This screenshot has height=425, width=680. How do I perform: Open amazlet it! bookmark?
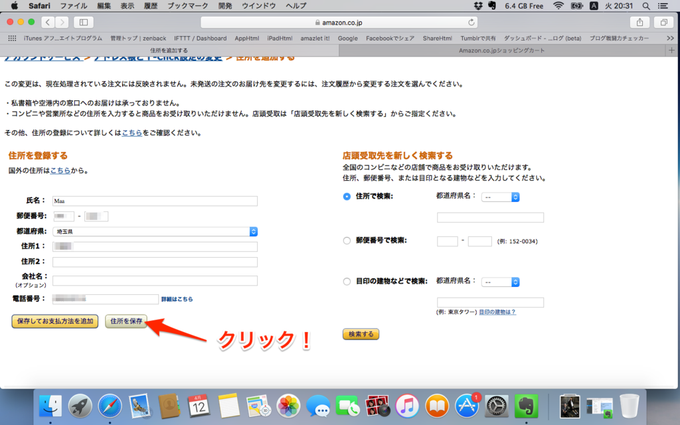coord(315,38)
